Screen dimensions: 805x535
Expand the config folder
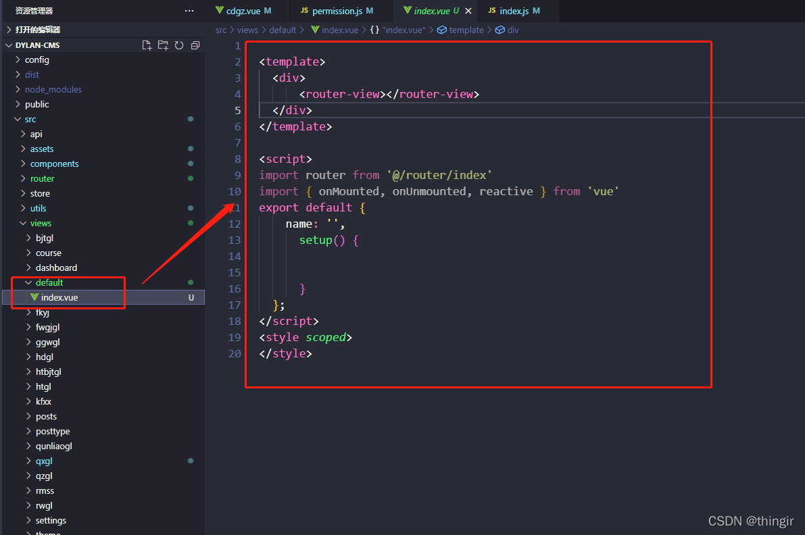[103, 59]
